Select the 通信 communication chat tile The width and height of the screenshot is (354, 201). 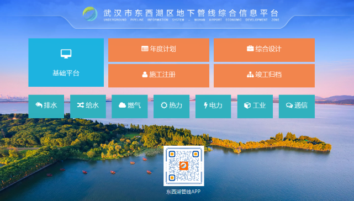coord(297,107)
